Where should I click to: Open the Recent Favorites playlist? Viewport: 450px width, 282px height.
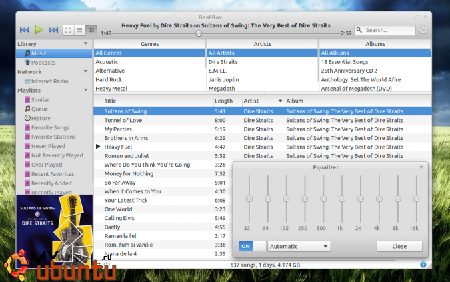click(x=54, y=174)
